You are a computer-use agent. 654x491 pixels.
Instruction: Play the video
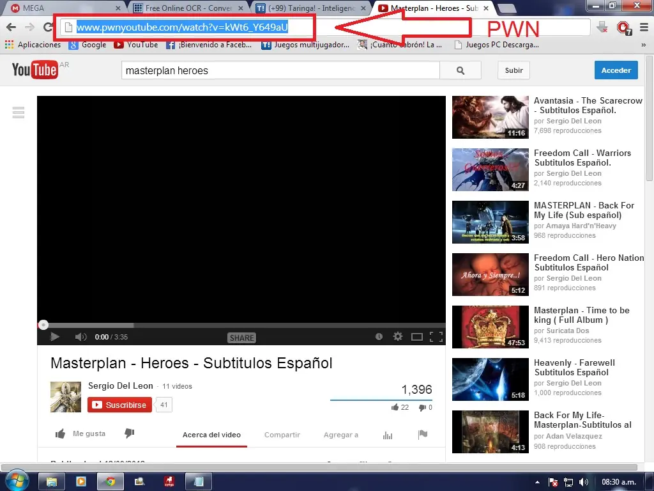click(55, 336)
